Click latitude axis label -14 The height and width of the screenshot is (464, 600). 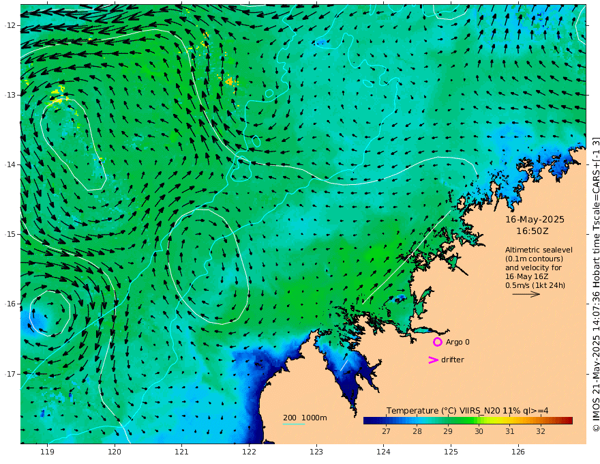tap(10, 164)
